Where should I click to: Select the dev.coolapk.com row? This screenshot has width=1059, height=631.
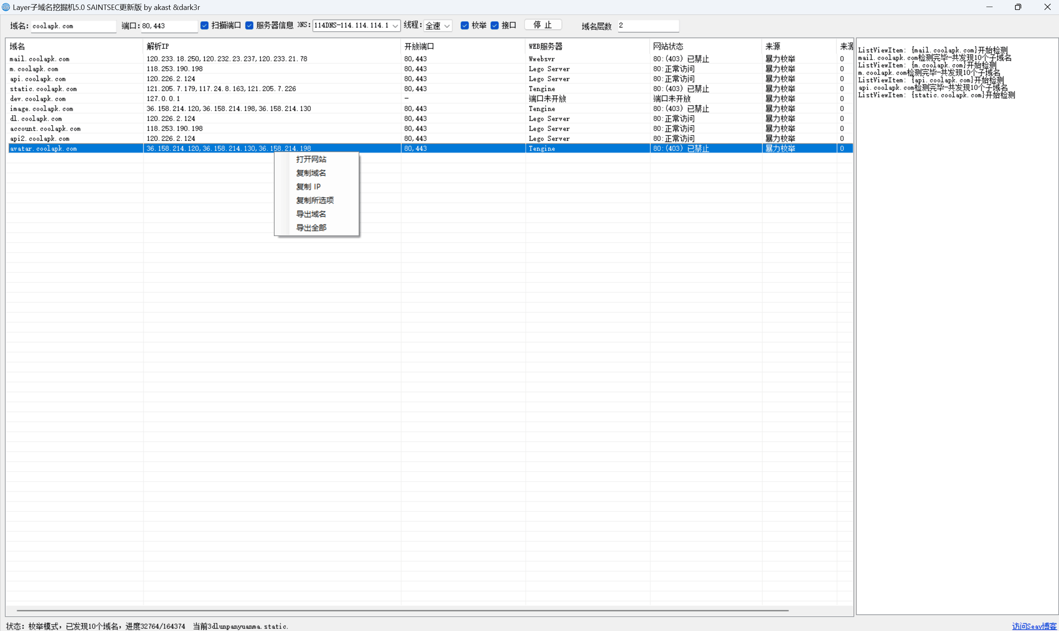point(38,99)
